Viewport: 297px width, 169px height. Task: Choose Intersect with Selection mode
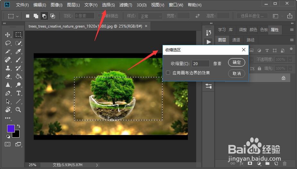coord(52,16)
